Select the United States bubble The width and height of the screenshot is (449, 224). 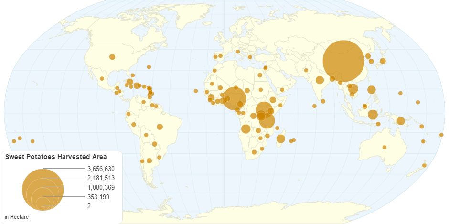click(x=112, y=57)
